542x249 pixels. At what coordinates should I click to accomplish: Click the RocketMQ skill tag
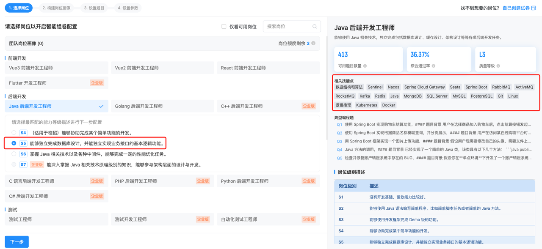[345, 96]
